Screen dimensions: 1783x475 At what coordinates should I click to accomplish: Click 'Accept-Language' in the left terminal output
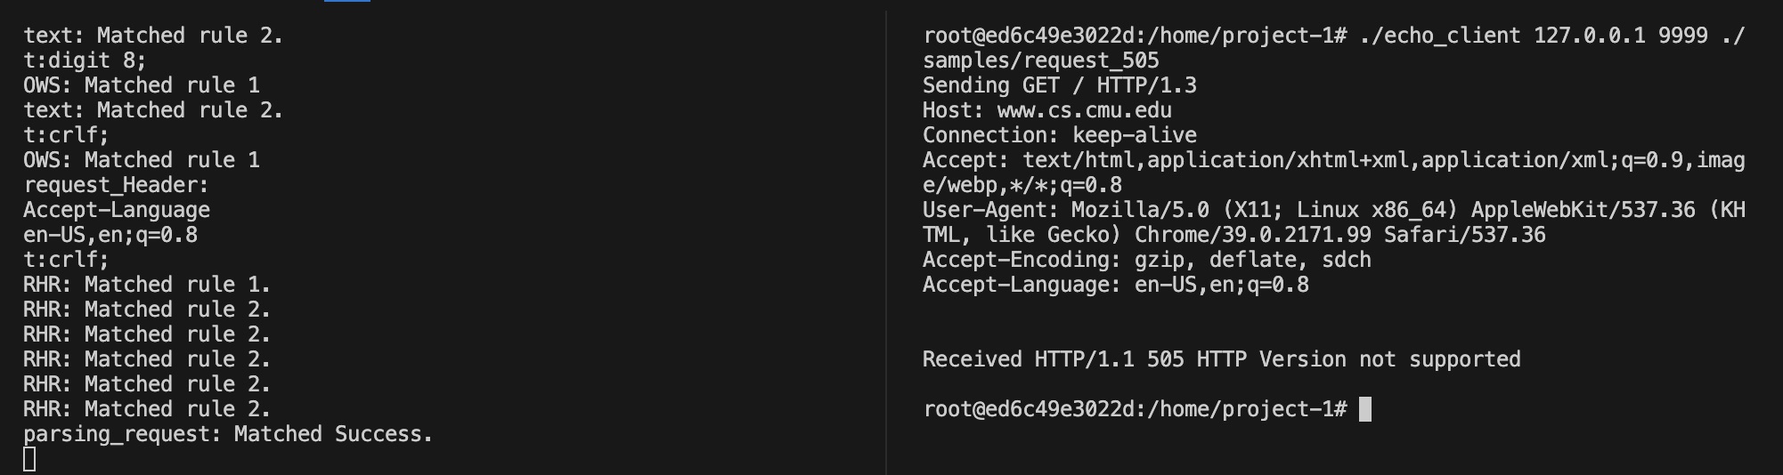point(117,210)
